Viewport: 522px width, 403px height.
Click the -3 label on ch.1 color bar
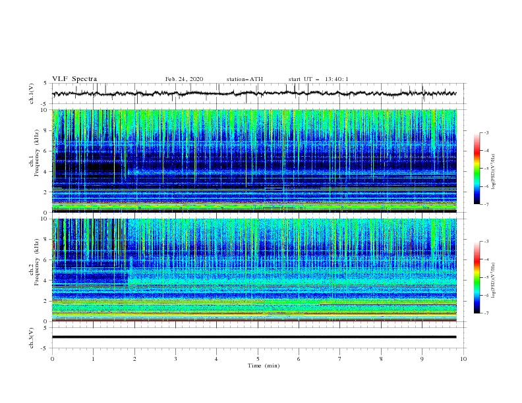(486, 132)
